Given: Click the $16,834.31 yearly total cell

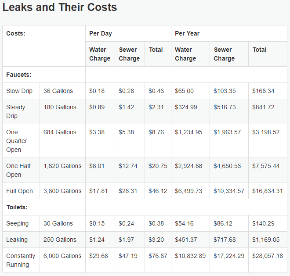Looking at the screenshot, I should (268, 191).
